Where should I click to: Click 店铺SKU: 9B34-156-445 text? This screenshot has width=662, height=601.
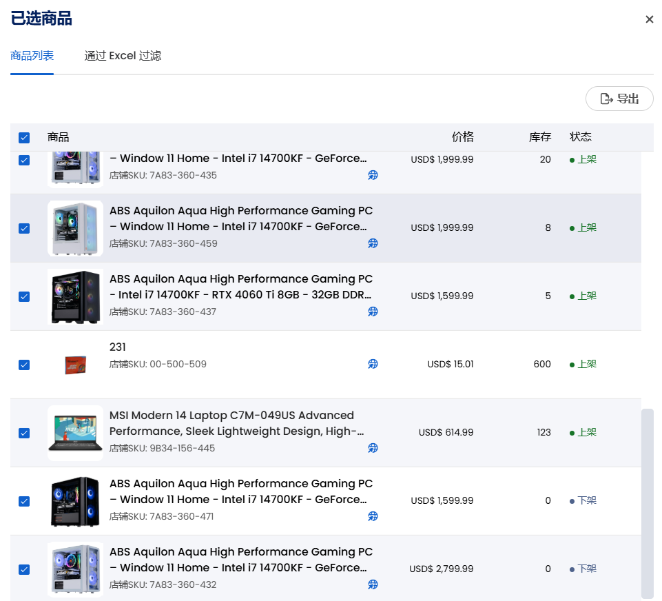pyautogui.click(x=162, y=448)
